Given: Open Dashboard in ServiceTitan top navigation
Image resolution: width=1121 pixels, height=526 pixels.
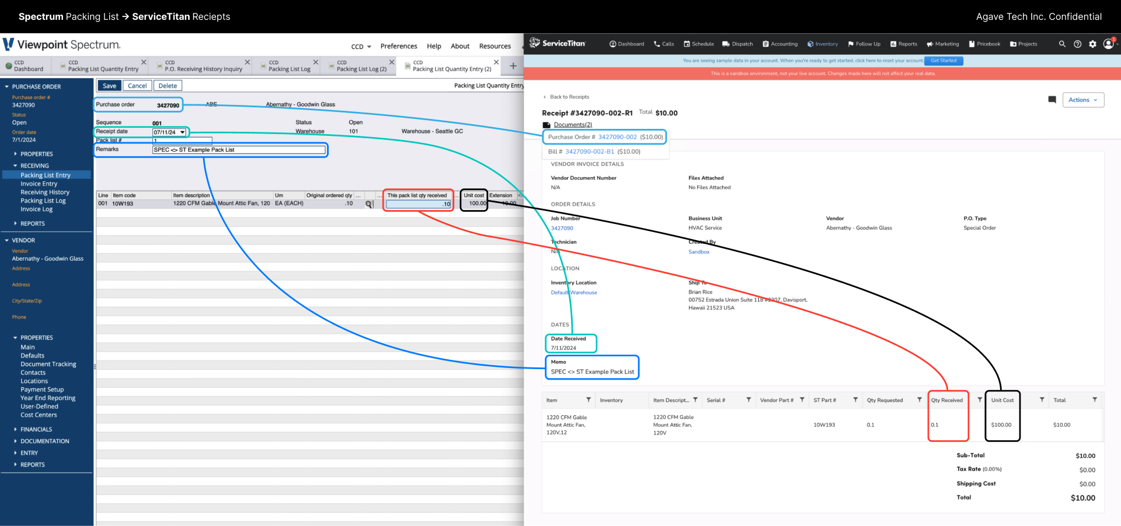Looking at the screenshot, I should [626, 44].
